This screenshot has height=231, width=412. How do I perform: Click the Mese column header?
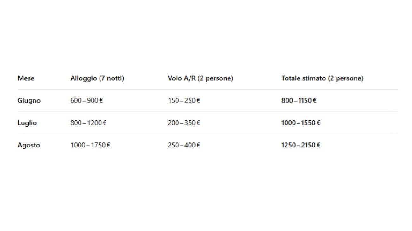[x=26, y=78]
